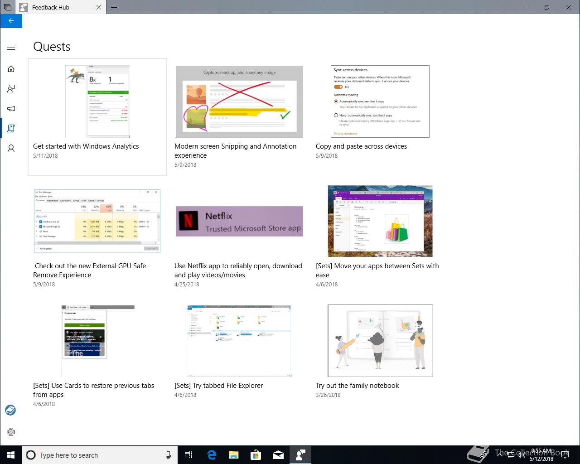This screenshot has width=580, height=464.
Task: Open Modern screen Snipping quest image
Action: pos(239,101)
